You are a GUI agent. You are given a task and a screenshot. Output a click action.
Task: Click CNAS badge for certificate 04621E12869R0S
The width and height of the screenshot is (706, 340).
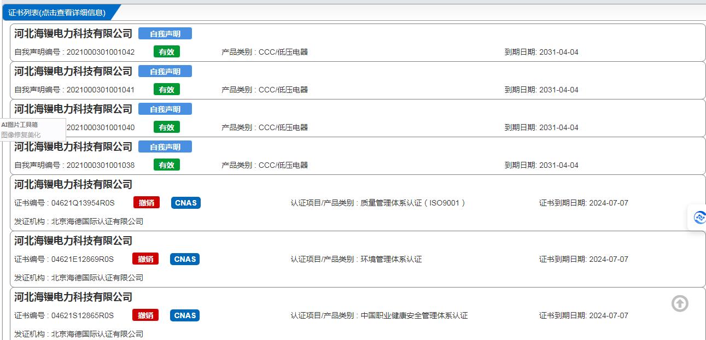pyautogui.click(x=185, y=259)
